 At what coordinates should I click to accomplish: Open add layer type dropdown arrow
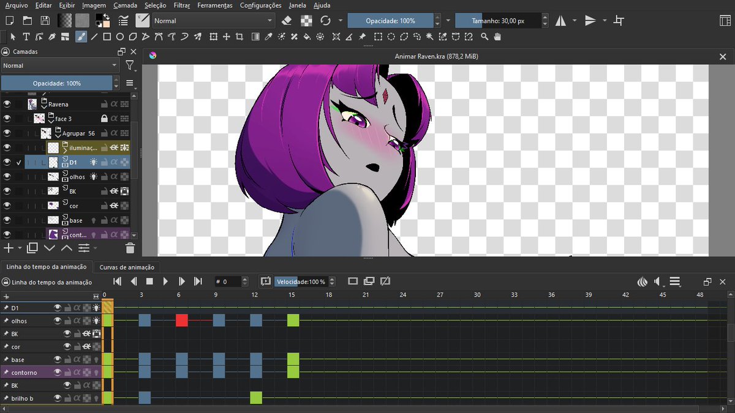20,248
